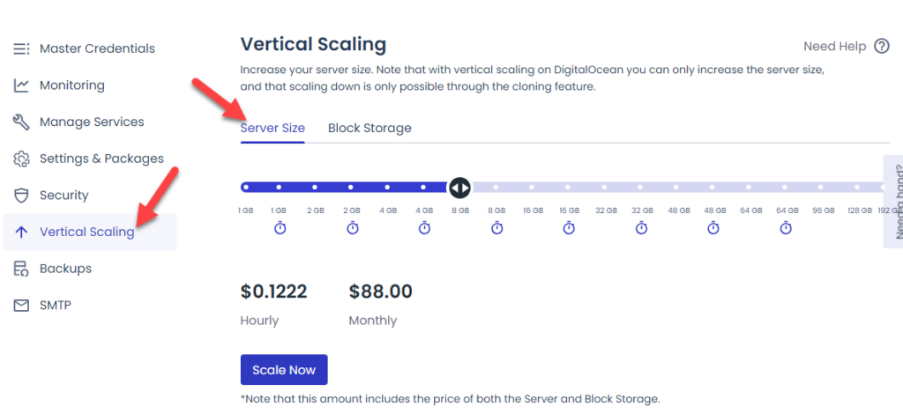Open the SMTP envelope icon
The image size is (903, 414).
tap(21, 306)
